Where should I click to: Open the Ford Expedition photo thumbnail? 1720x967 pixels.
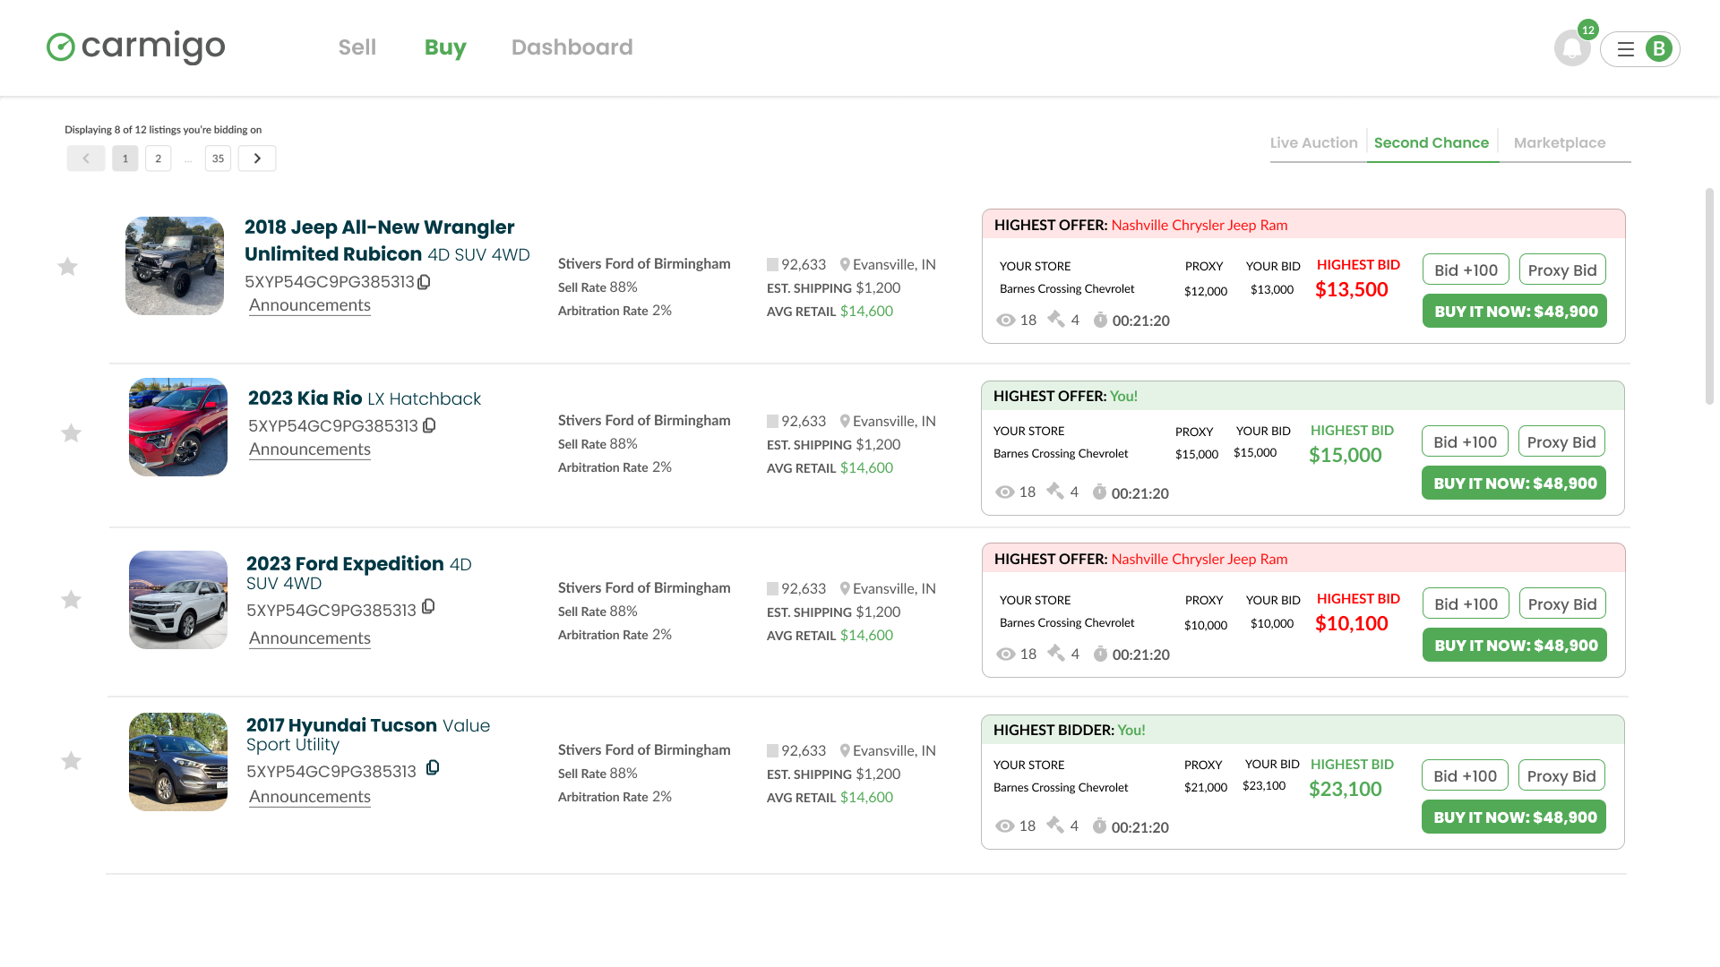[x=178, y=600]
